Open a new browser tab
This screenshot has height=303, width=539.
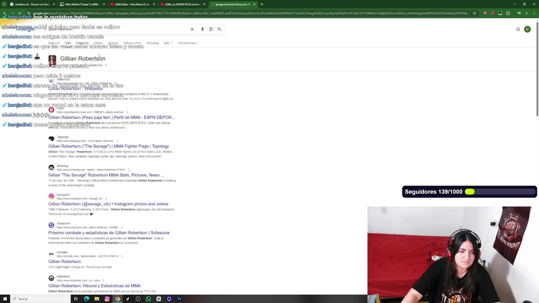tap(262, 4)
